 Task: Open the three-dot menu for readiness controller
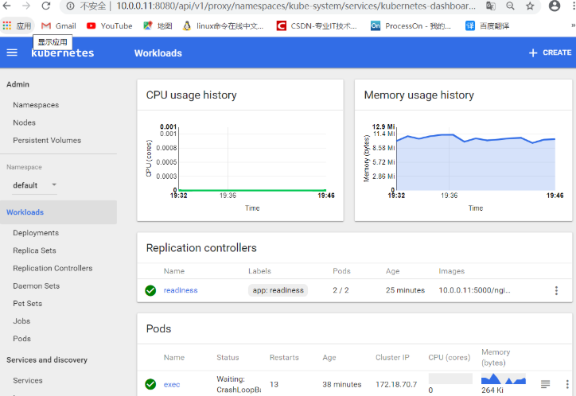556,291
